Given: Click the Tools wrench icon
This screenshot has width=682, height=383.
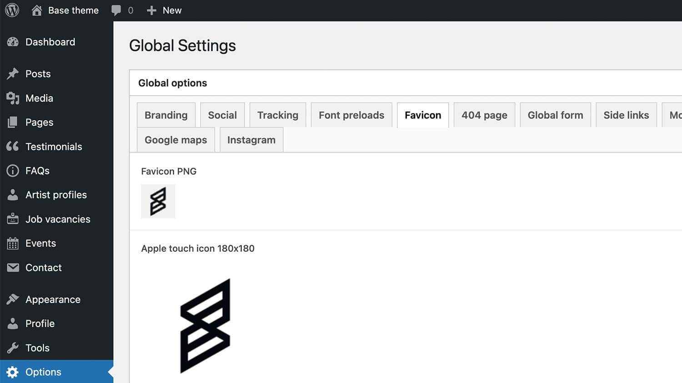Looking at the screenshot, I should pos(13,348).
